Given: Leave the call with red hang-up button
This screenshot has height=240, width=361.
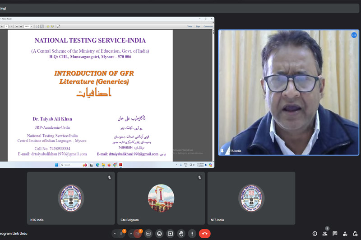Looking at the screenshot, I should (205, 234).
